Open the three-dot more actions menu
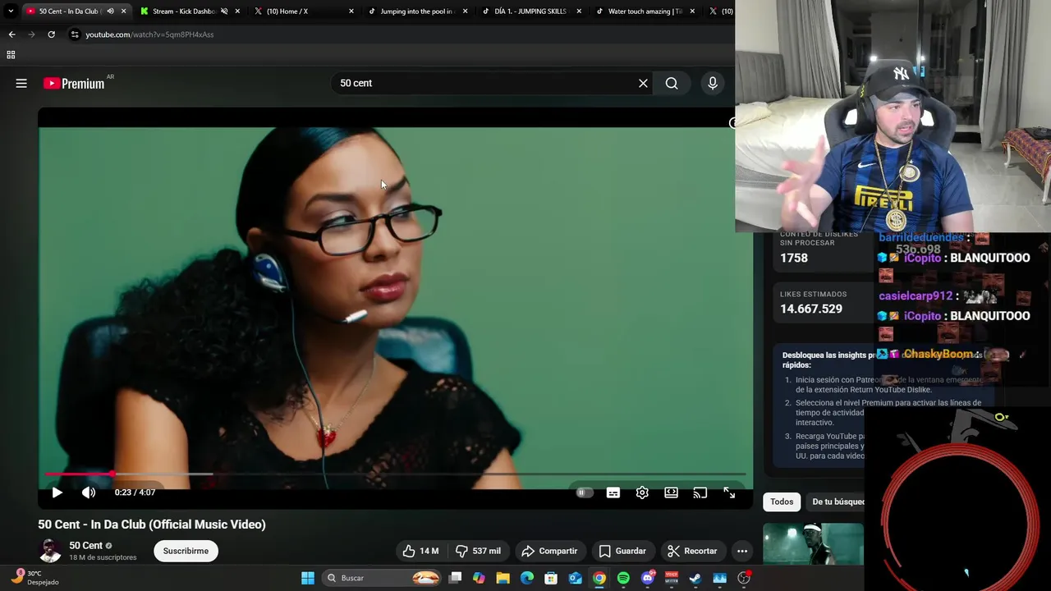This screenshot has width=1051, height=591. 742,551
